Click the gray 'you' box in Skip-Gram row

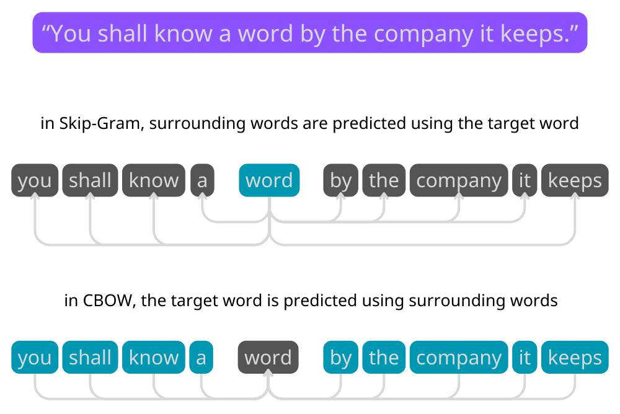[x=35, y=180]
